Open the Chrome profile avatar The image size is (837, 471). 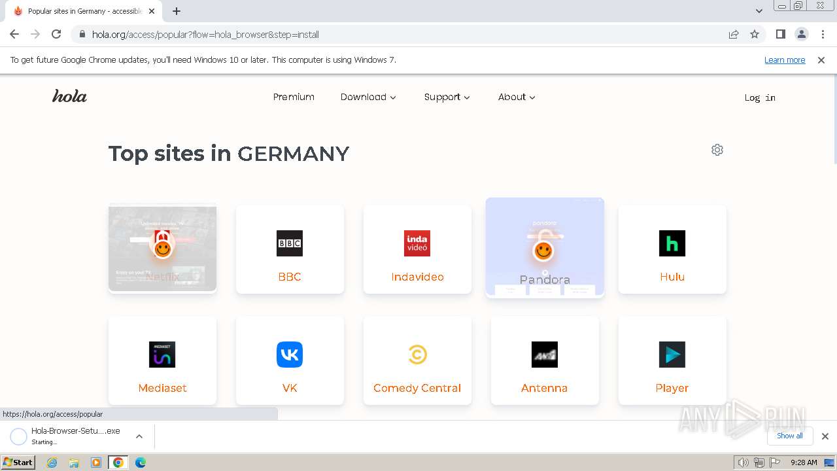tap(801, 34)
